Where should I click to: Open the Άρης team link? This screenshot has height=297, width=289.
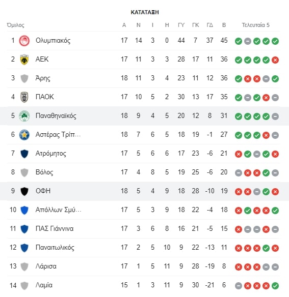[x=43, y=78]
